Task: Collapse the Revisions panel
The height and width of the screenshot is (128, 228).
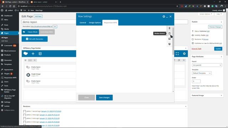Action: pyautogui.click(x=186, y=106)
